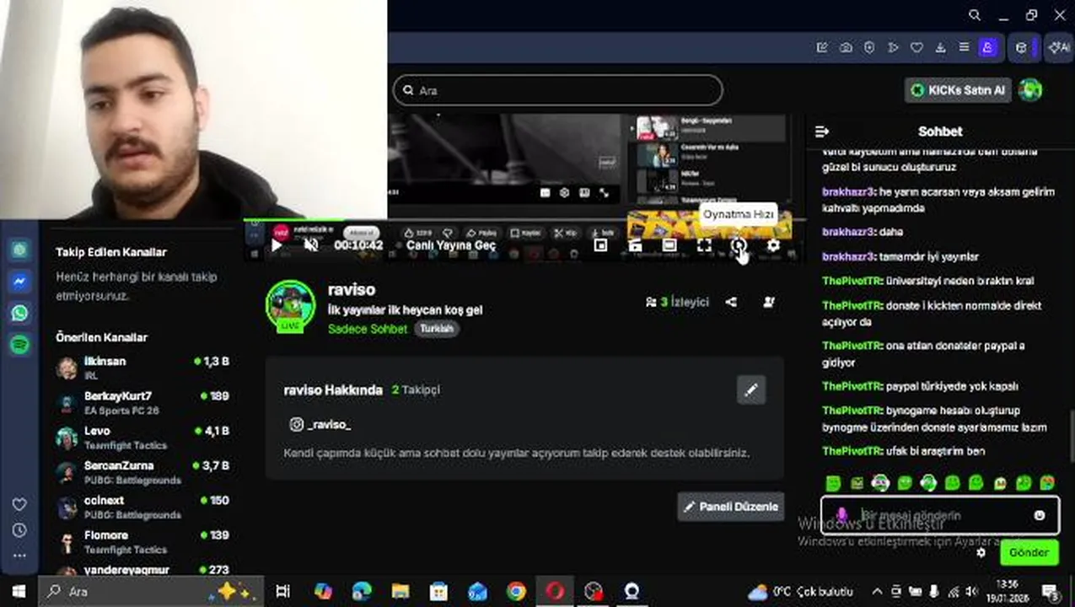Screen dimensions: 1075x607
Task: Enter fullscreen mode on the player
Action: (x=704, y=245)
